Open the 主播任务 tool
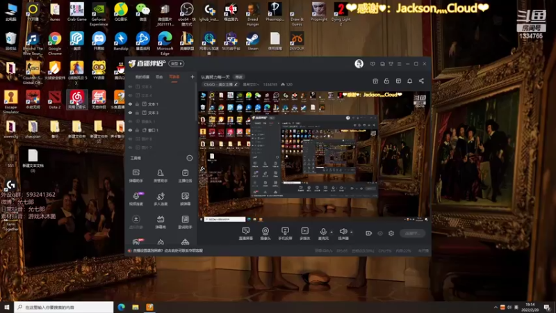556x313 pixels. click(185, 176)
